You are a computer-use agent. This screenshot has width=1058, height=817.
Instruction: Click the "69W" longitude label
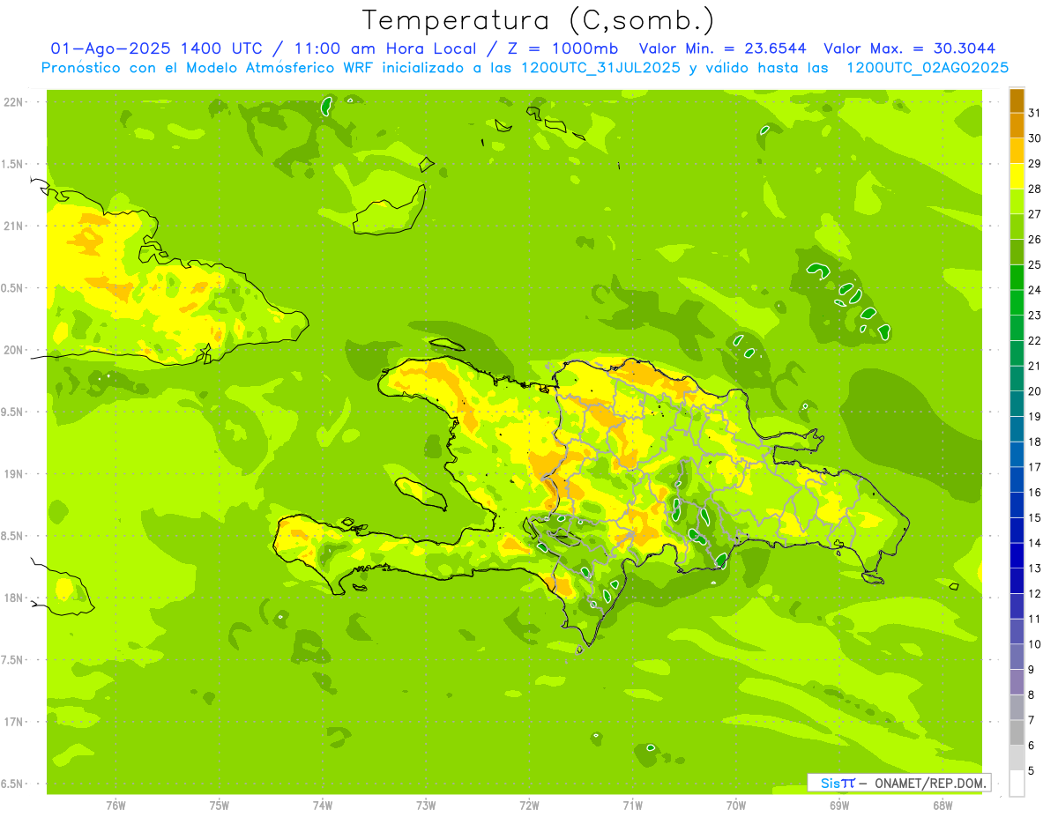[x=839, y=806]
